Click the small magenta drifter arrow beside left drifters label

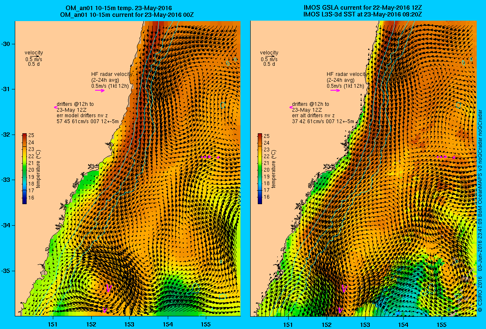[55, 107]
